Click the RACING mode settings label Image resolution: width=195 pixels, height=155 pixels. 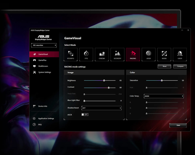[x=75, y=67]
